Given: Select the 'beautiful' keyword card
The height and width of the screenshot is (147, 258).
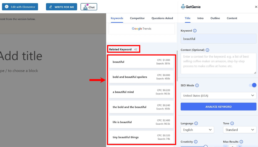Looking at the screenshot, I should click(141, 62).
